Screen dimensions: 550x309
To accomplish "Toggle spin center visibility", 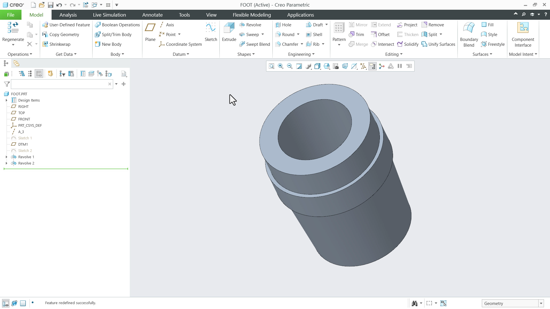I will [x=382, y=66].
